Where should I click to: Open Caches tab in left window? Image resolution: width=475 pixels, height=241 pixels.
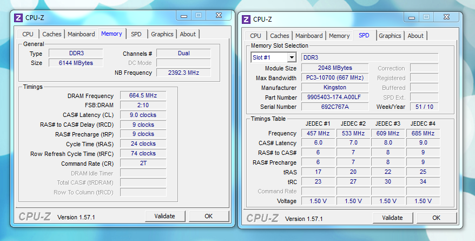[52, 34]
